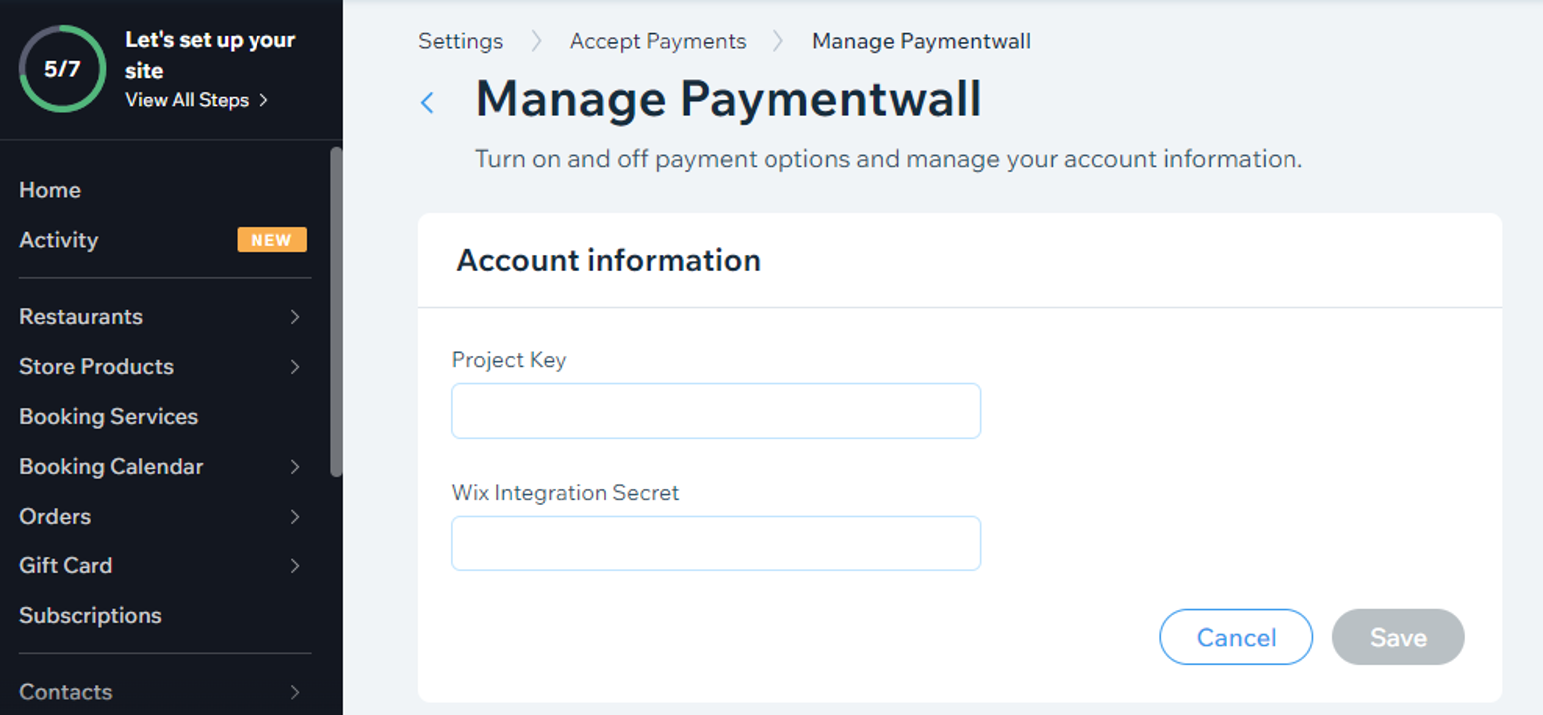Select Booking Services in sidebar
The image size is (1543, 715).
click(x=108, y=417)
